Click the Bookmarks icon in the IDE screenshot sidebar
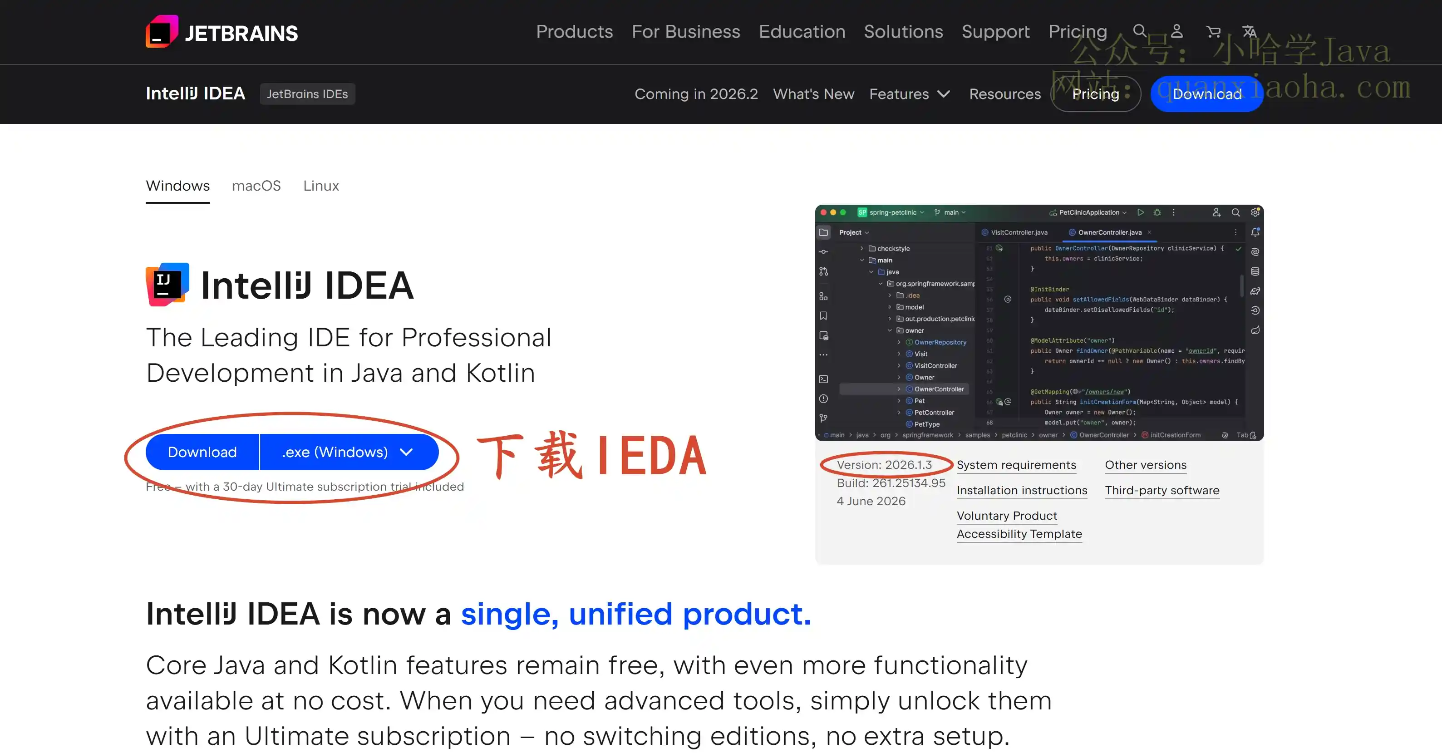Viewport: 1442px width, 753px height. click(823, 316)
